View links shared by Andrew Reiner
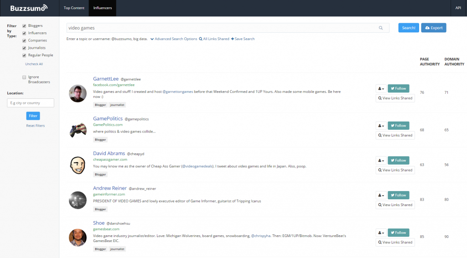The height and width of the screenshot is (258, 467). pos(395,205)
